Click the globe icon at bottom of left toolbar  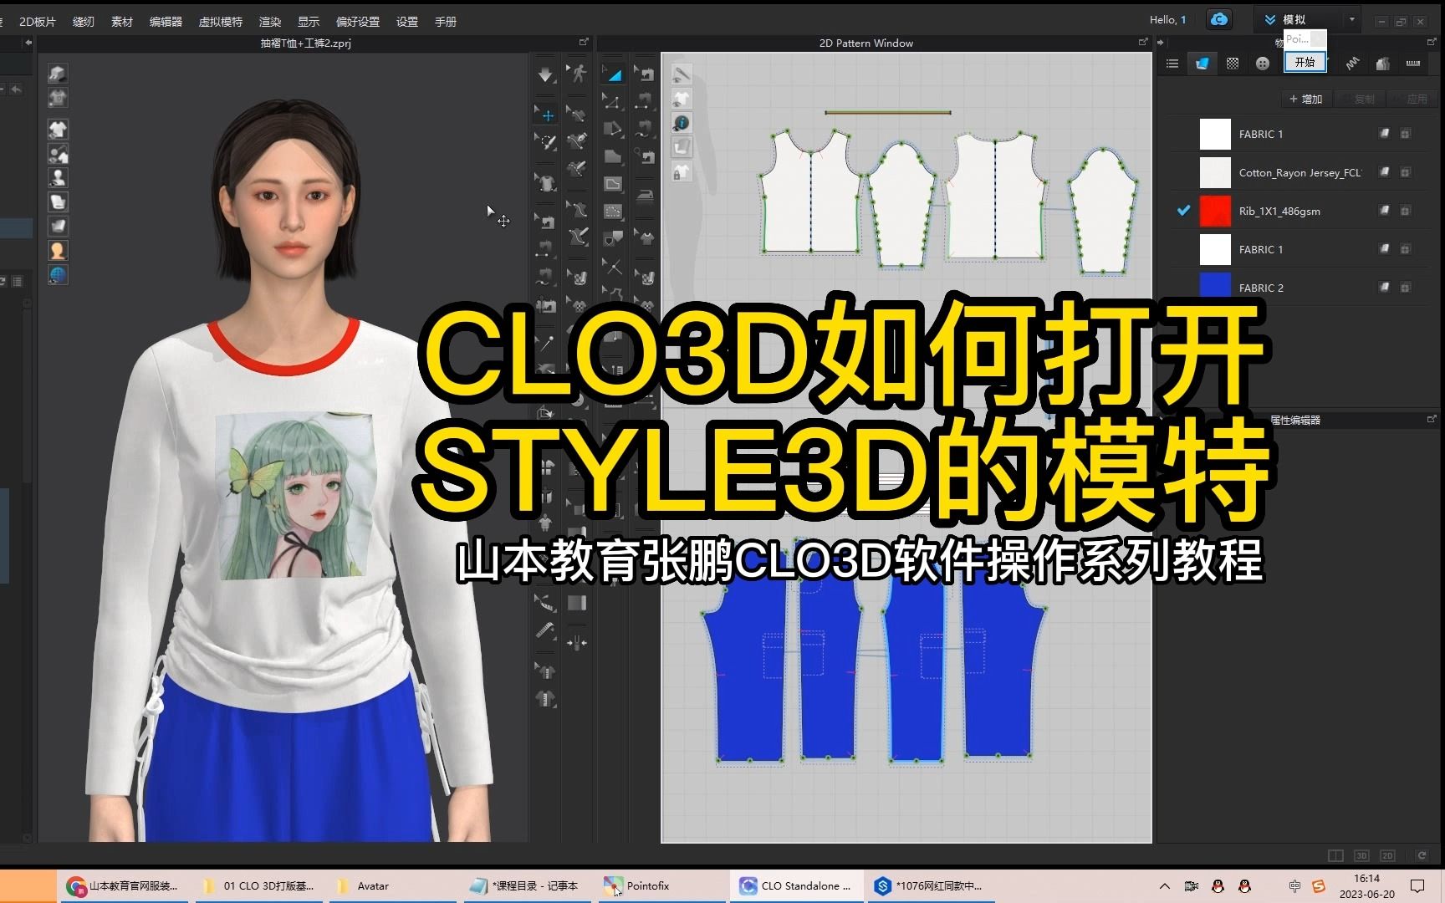[58, 274]
